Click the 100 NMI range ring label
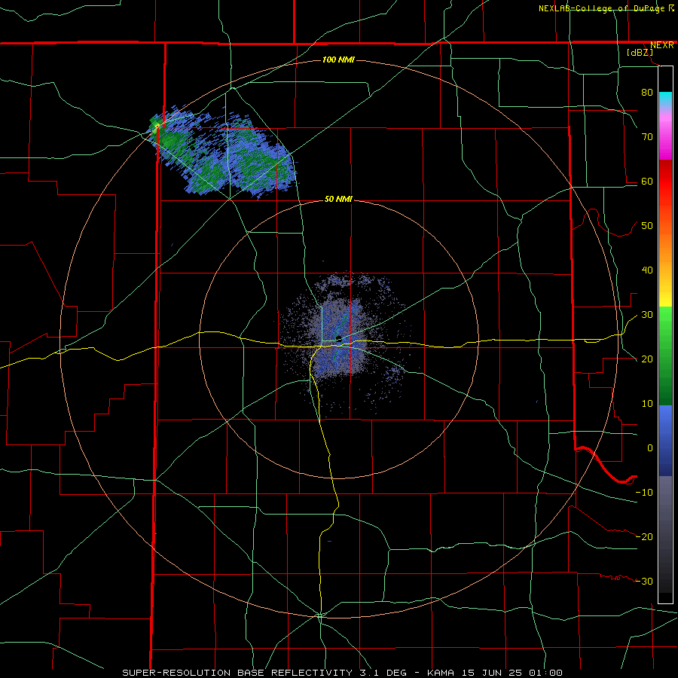This screenshot has height=678, width=678. (338, 60)
